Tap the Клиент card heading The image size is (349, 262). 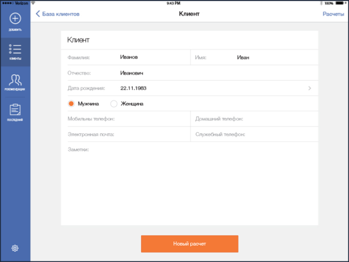pyautogui.click(x=78, y=40)
